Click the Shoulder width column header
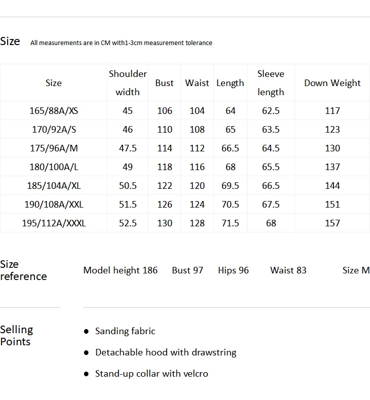Screen dimensions: 370x400 (128, 83)
